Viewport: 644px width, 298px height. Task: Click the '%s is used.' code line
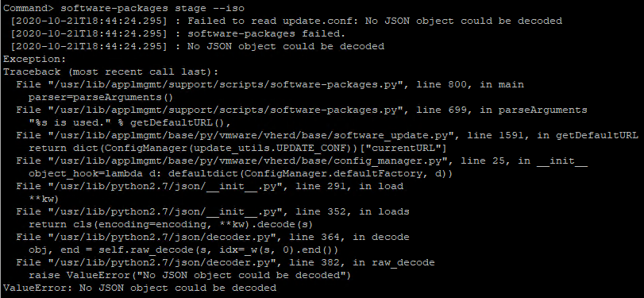(x=130, y=123)
